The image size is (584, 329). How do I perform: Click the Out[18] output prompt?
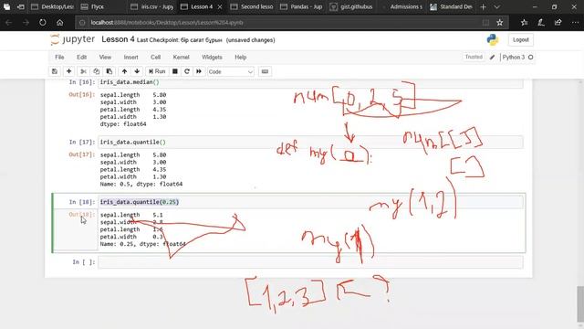pos(82,215)
